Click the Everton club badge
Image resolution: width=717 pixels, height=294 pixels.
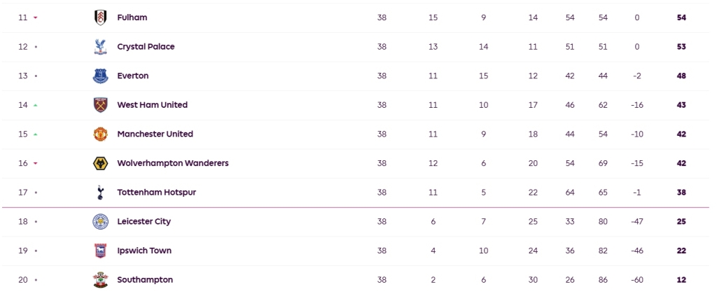101,76
